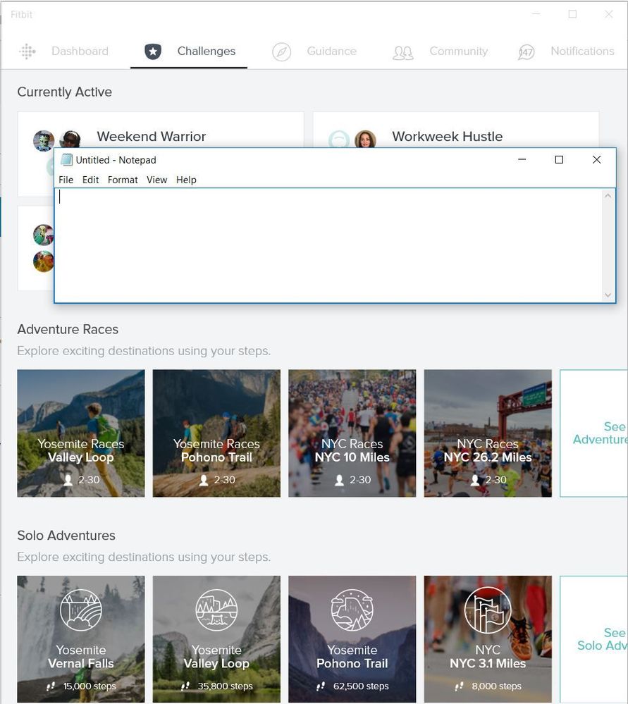Click the Challenges star shield icon
The width and height of the screenshot is (628, 704).
tap(153, 51)
